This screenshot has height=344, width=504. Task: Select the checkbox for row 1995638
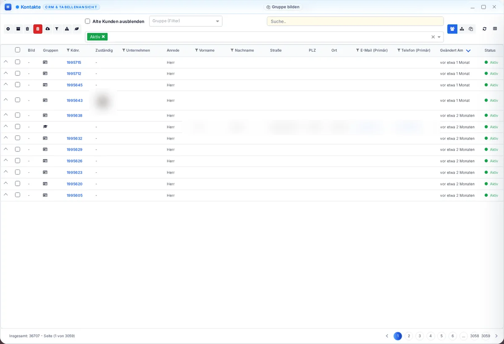pos(18,115)
